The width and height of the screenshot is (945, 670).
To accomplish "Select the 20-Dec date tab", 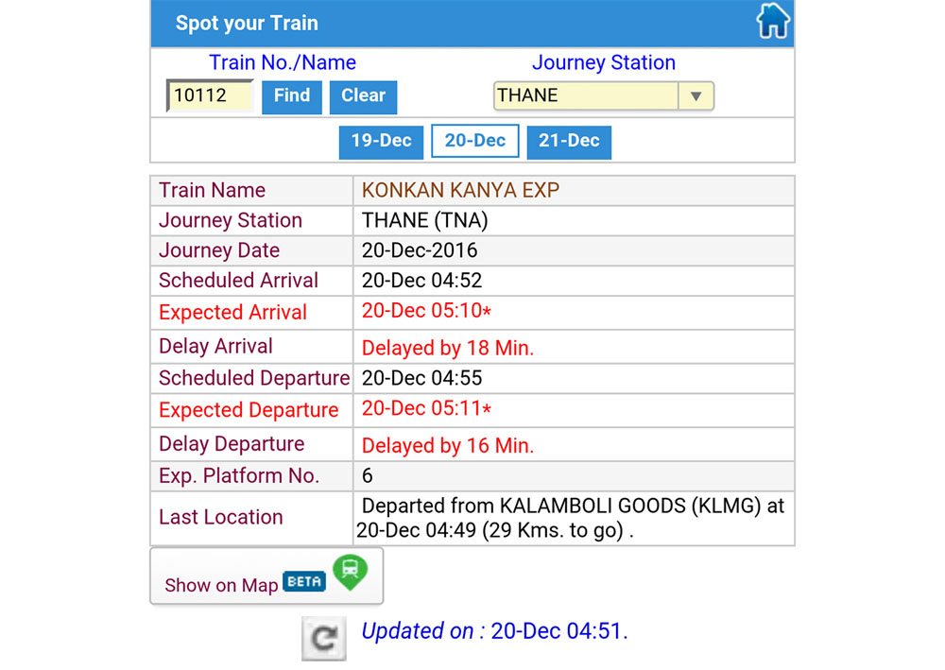I will coord(475,142).
